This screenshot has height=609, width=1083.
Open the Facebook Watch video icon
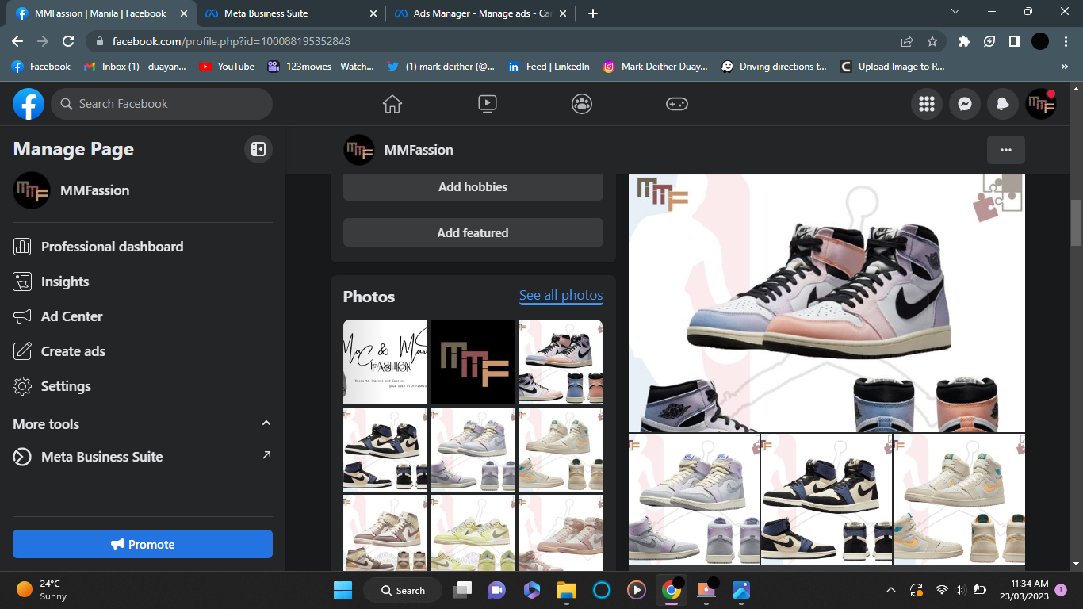(x=487, y=104)
